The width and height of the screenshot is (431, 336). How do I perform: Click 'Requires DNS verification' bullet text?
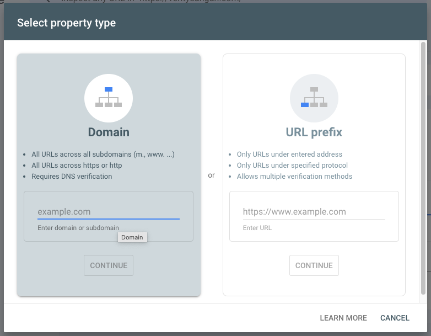point(72,177)
